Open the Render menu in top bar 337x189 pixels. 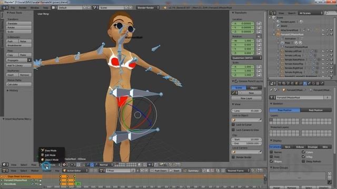(x=23, y=8)
